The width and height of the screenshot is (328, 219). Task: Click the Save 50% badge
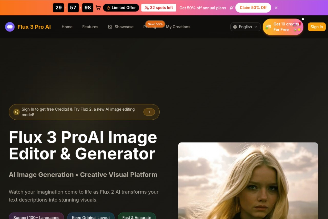[x=155, y=24]
